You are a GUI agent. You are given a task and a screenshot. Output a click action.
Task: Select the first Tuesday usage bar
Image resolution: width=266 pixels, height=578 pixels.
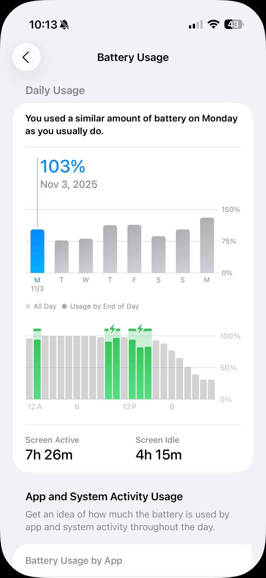(x=62, y=257)
